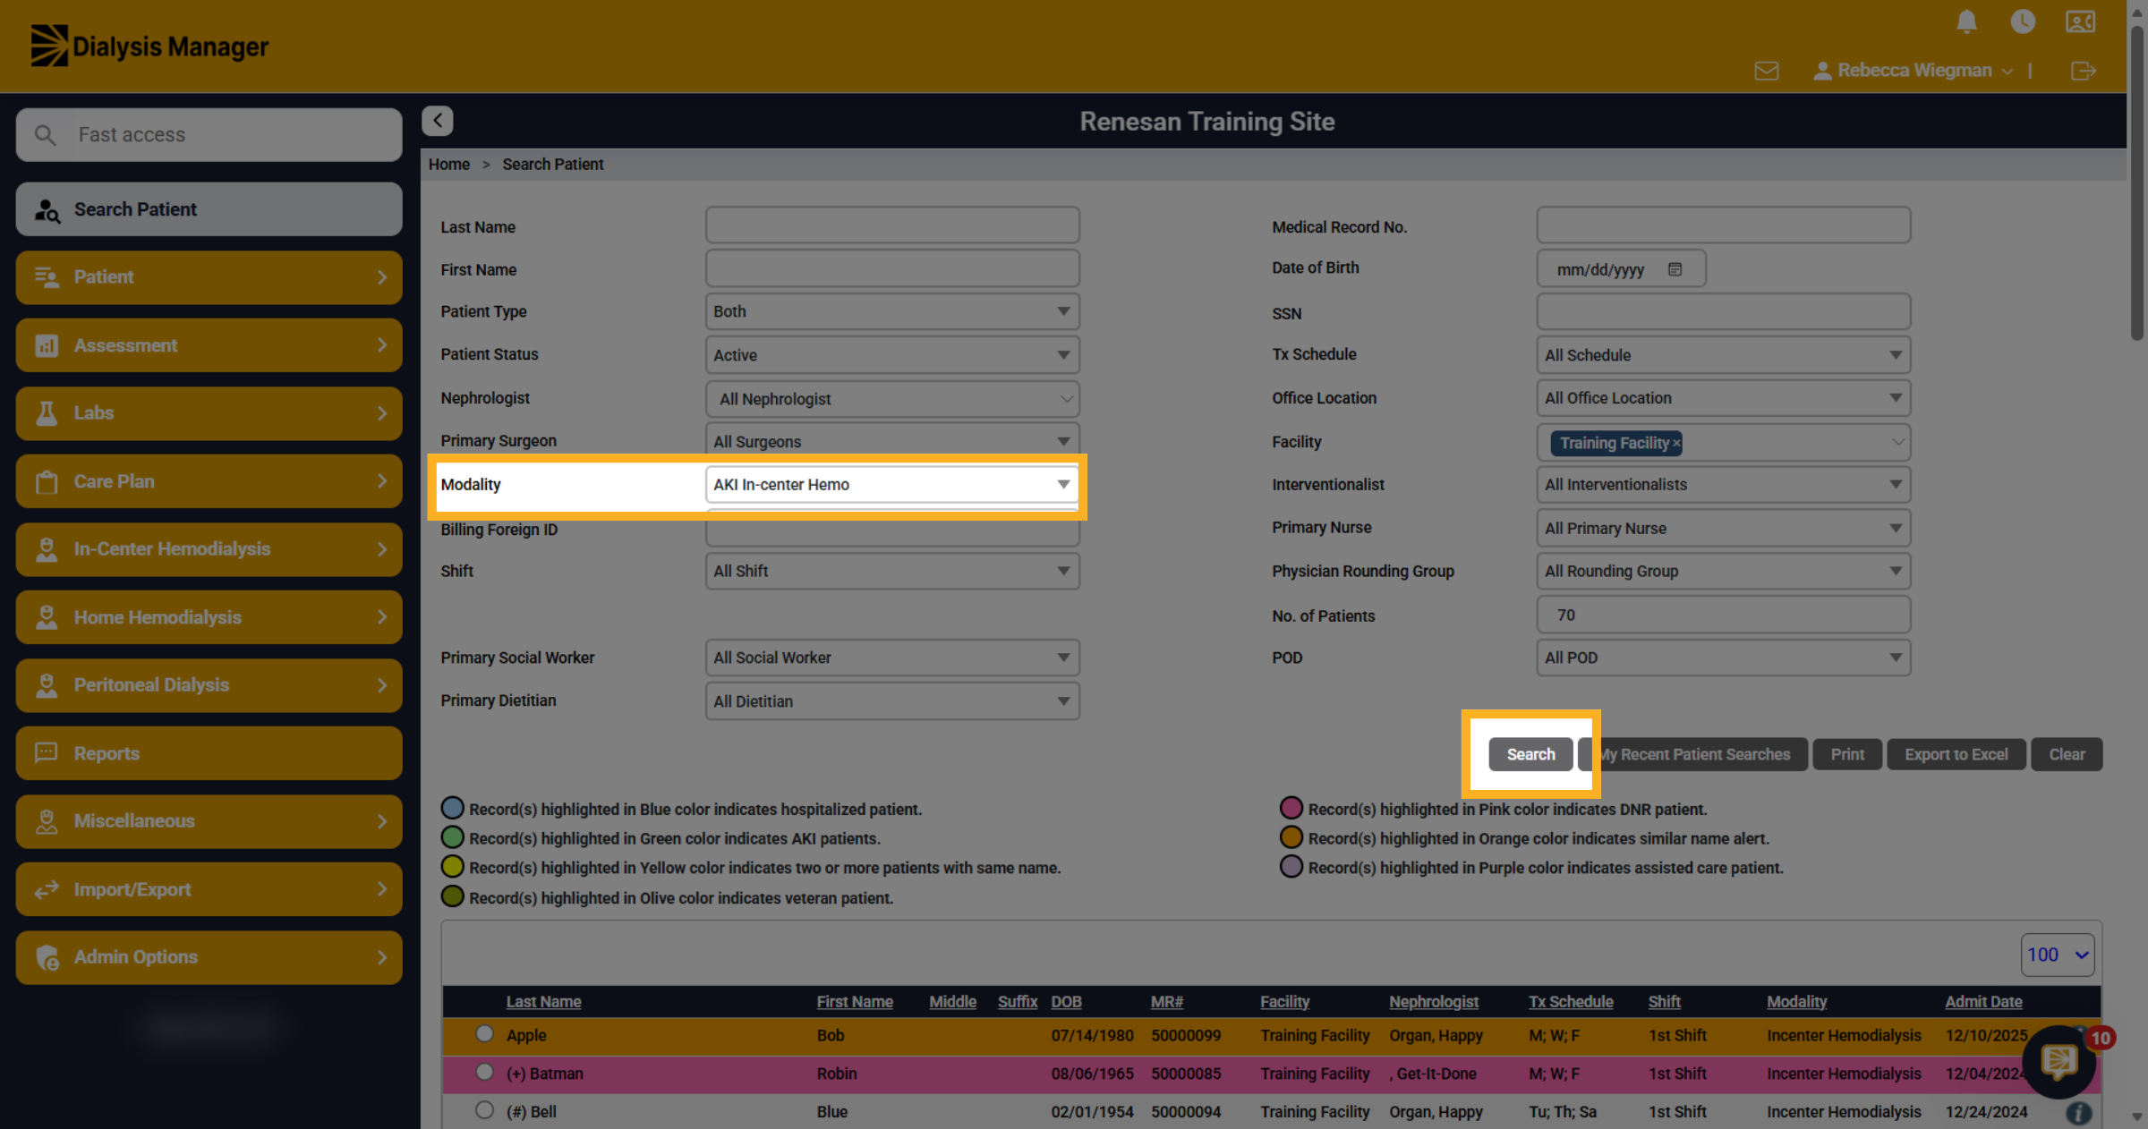
Task: Click the info icon on Bell row
Action: (x=2078, y=1112)
